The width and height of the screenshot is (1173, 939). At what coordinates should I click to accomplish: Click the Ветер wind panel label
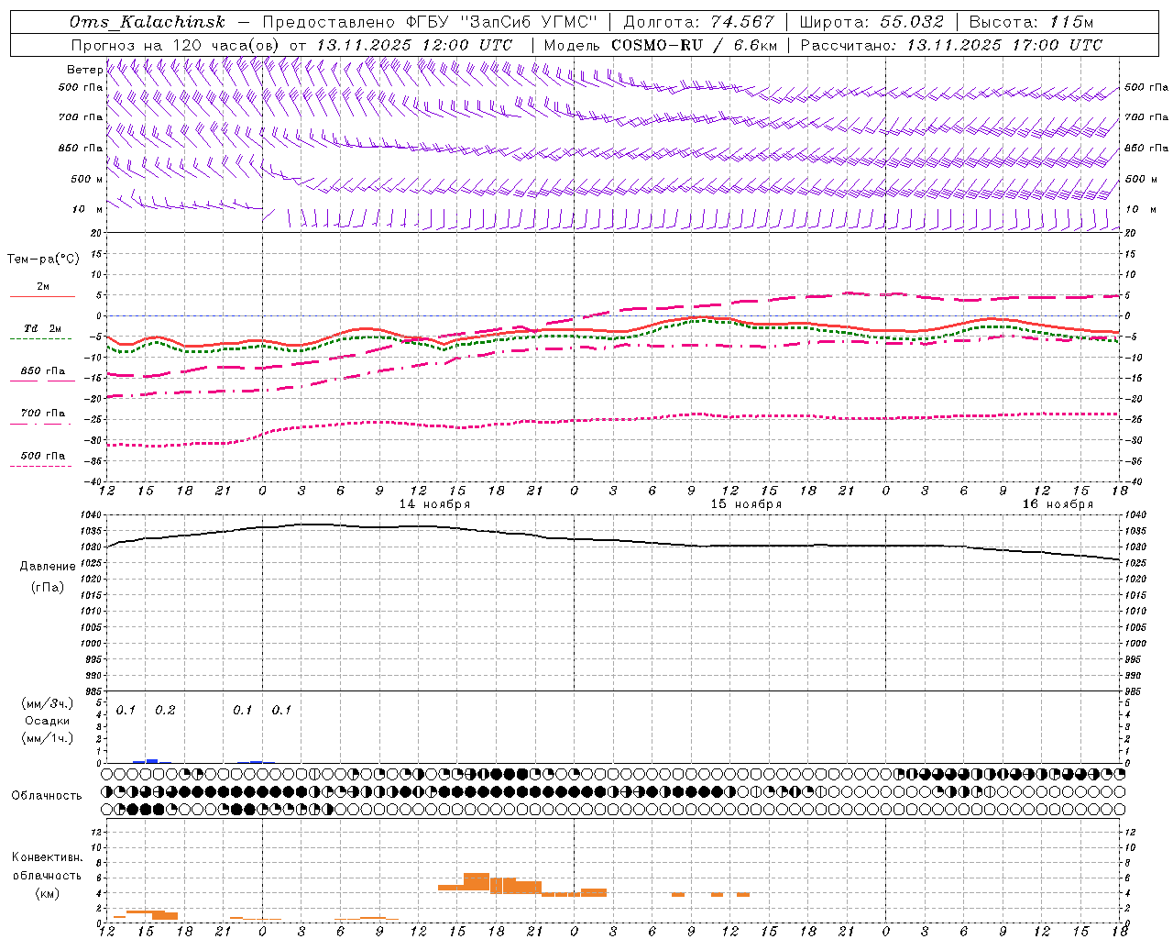click(84, 70)
